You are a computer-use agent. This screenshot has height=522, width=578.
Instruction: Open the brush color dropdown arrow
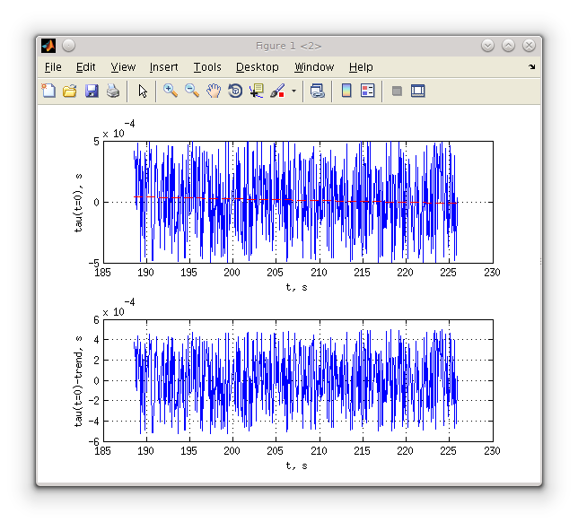[293, 91]
